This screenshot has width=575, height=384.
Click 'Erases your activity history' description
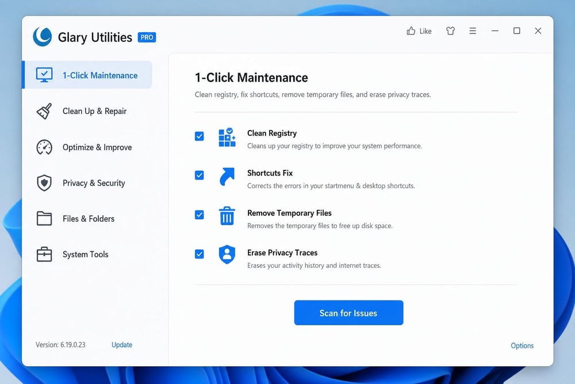coord(315,265)
